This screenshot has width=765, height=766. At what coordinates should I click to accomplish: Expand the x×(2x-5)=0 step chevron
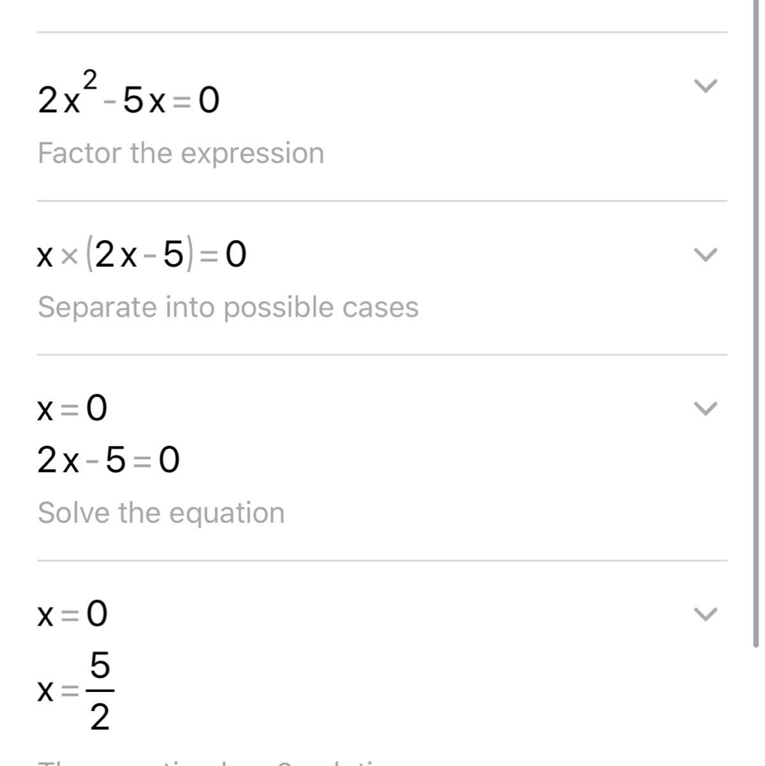(x=705, y=255)
